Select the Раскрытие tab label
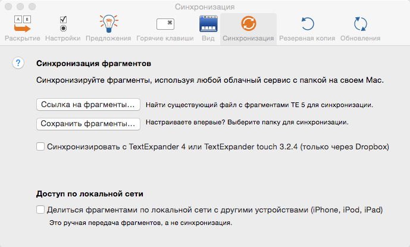 (23, 38)
